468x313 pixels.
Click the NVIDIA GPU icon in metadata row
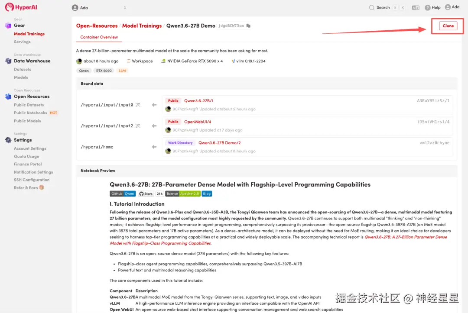163,61
